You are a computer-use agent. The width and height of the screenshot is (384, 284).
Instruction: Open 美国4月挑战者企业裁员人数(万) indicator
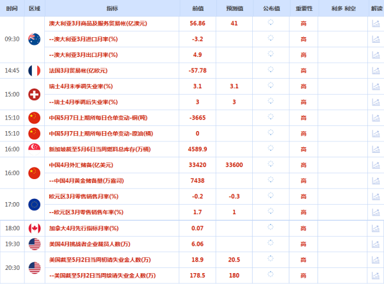[x=90, y=244]
